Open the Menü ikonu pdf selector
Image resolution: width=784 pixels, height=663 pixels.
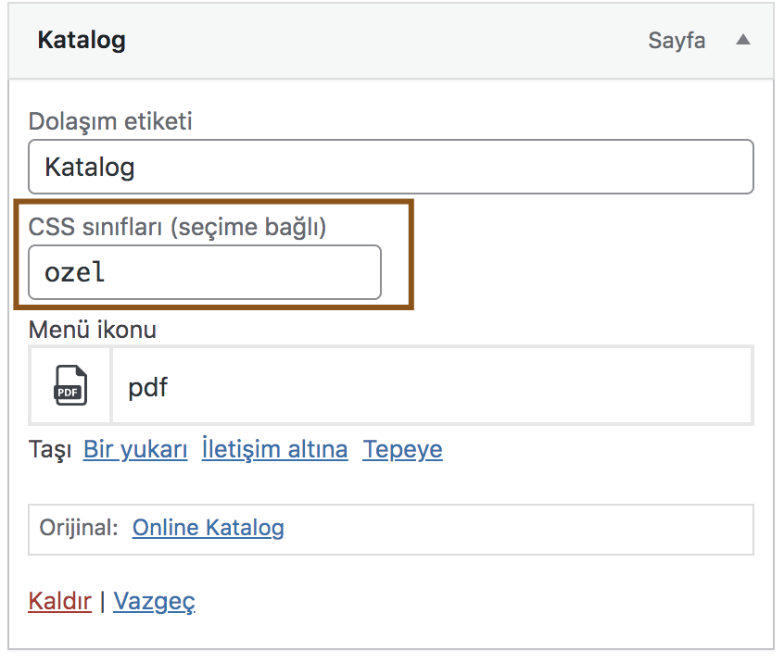(x=391, y=385)
